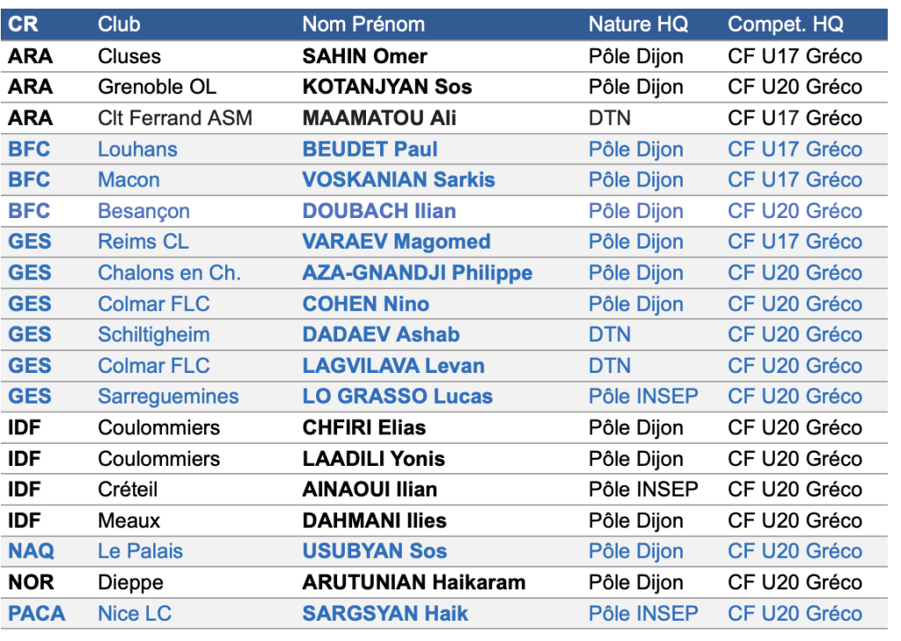Image resolution: width=901 pixels, height=641 pixels.
Task: Select the DAHMANI Ilies name cell
Action: (x=375, y=521)
